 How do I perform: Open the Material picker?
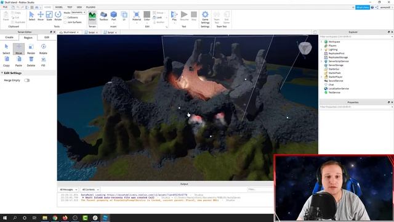pos(137,17)
